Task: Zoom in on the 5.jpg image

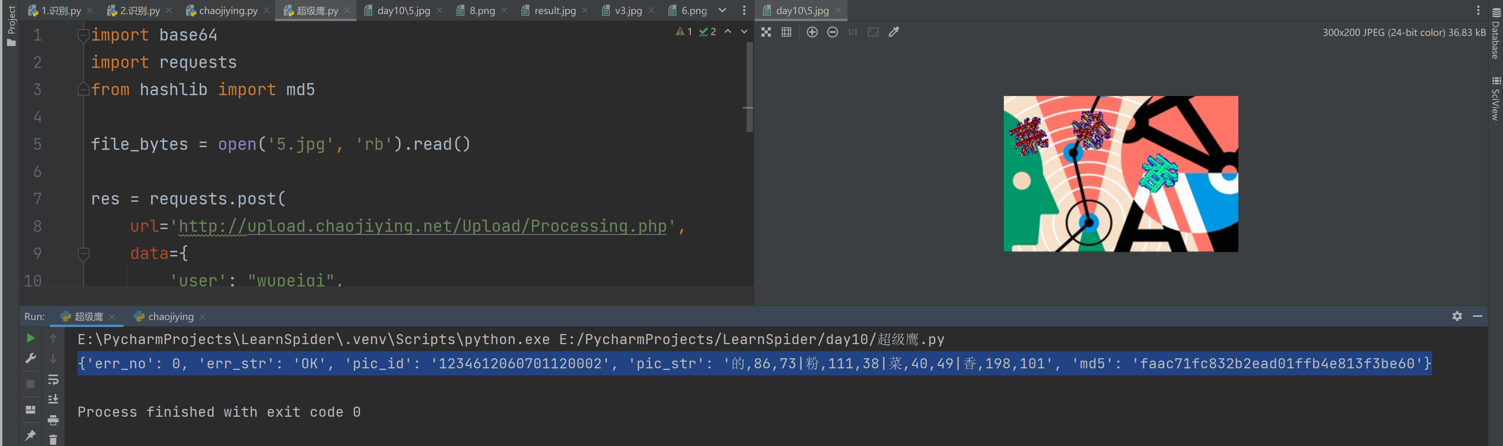Action: pos(812,32)
